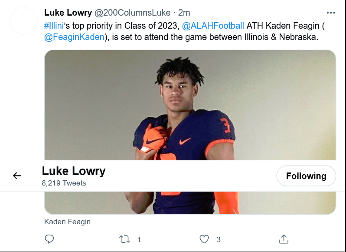This screenshot has height=252, width=346.
Task: View the like count of 3
Action: 219,239
